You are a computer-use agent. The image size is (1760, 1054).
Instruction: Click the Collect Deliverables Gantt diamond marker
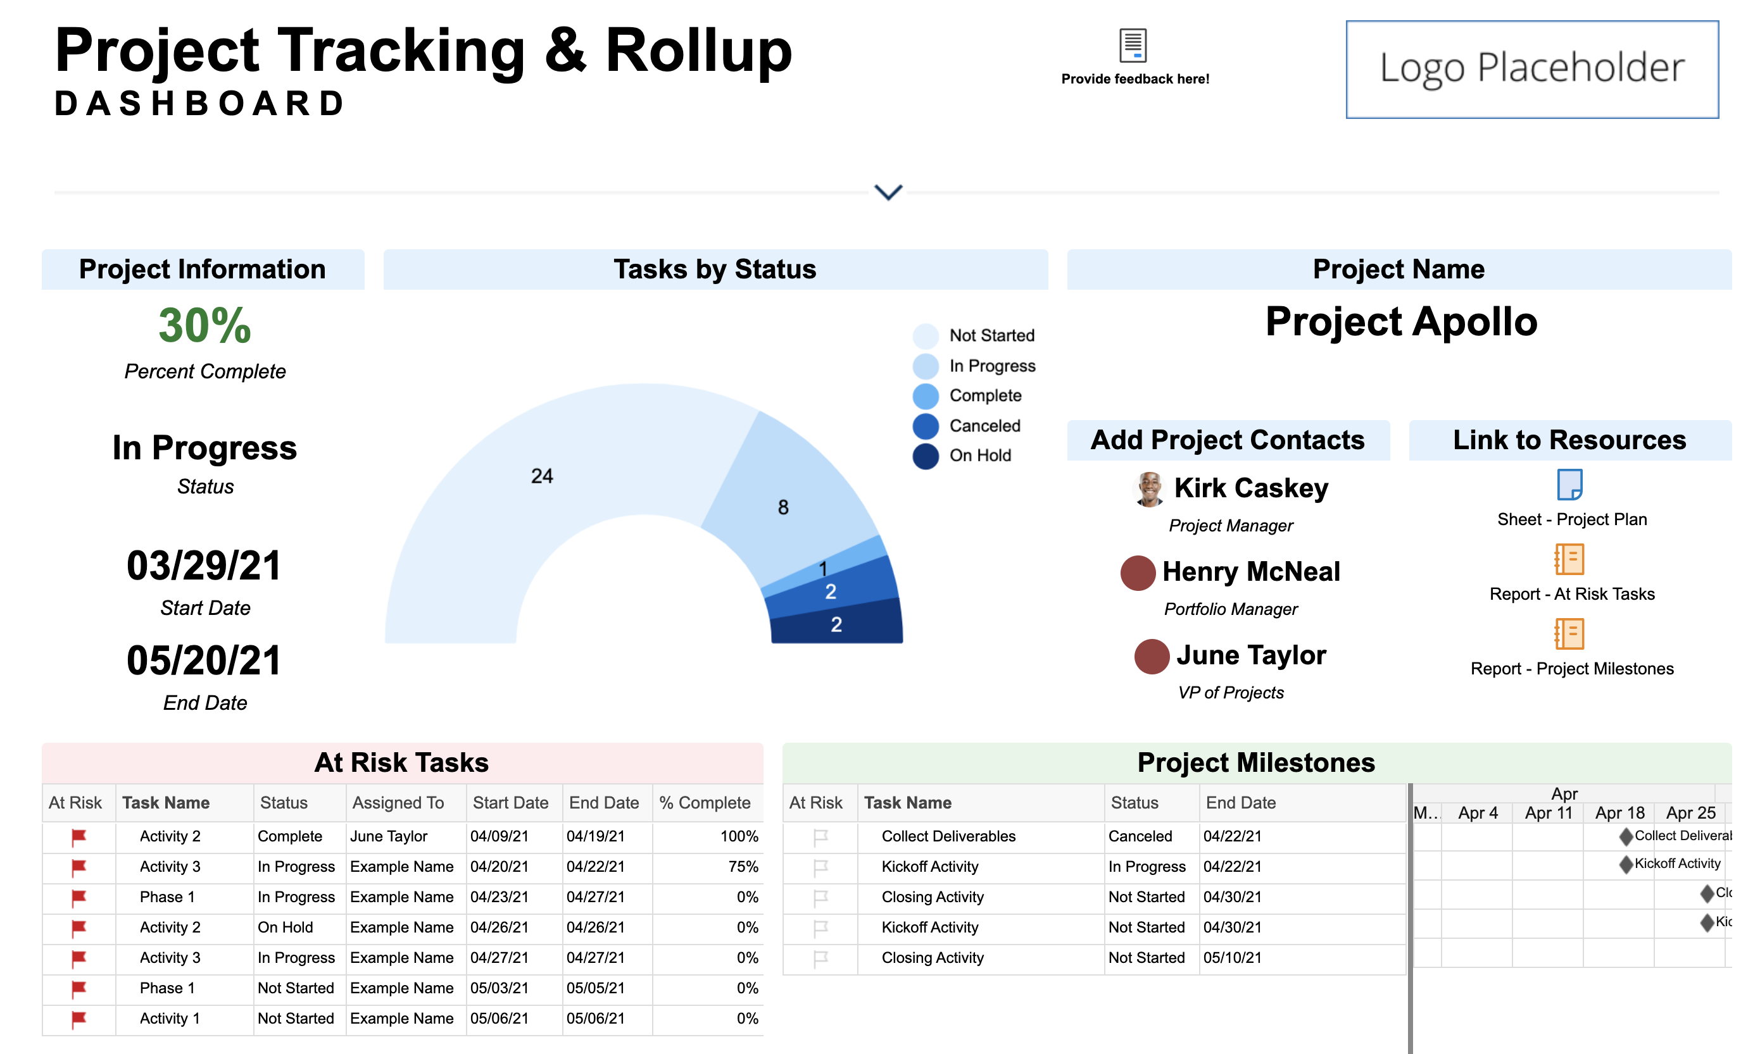pos(1625,836)
